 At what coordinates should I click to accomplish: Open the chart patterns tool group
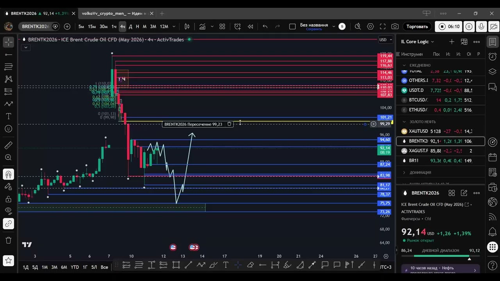tap(8, 79)
